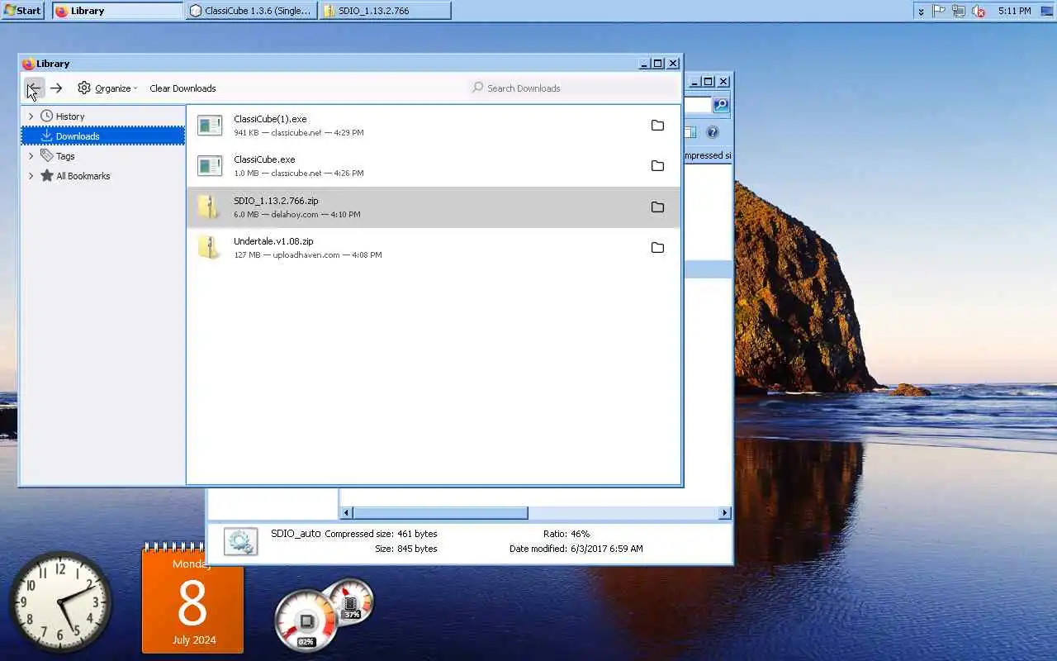This screenshot has width=1057, height=661.
Task: Select All Bookmarks in the sidebar
Action: pos(83,176)
